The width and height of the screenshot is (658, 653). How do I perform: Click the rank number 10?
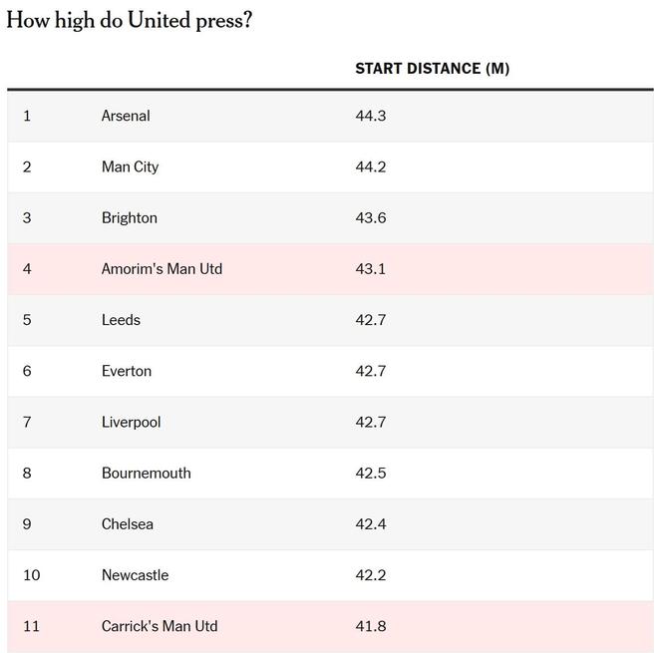(x=31, y=575)
